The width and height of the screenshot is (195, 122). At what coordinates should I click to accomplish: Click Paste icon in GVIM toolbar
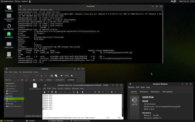point(77,92)
